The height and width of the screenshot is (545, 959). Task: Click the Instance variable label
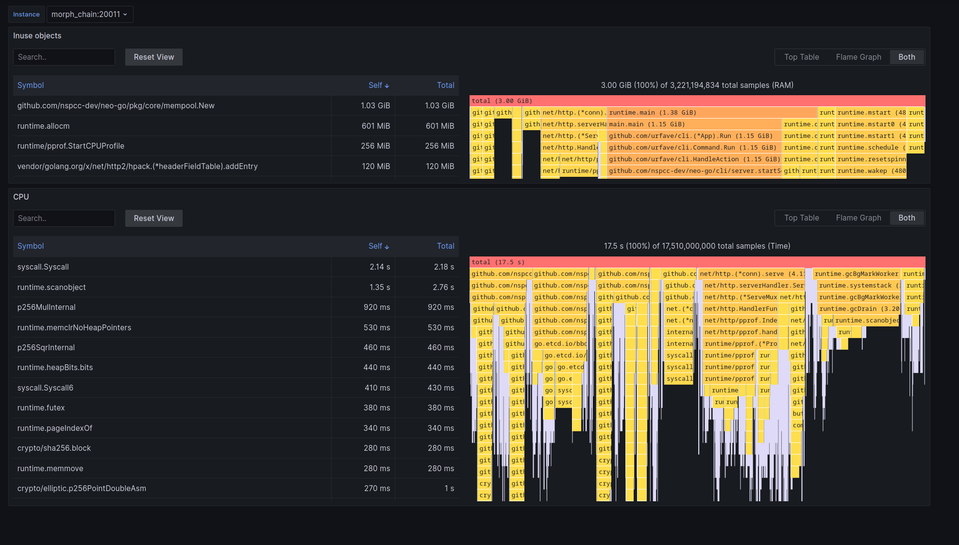(26, 14)
